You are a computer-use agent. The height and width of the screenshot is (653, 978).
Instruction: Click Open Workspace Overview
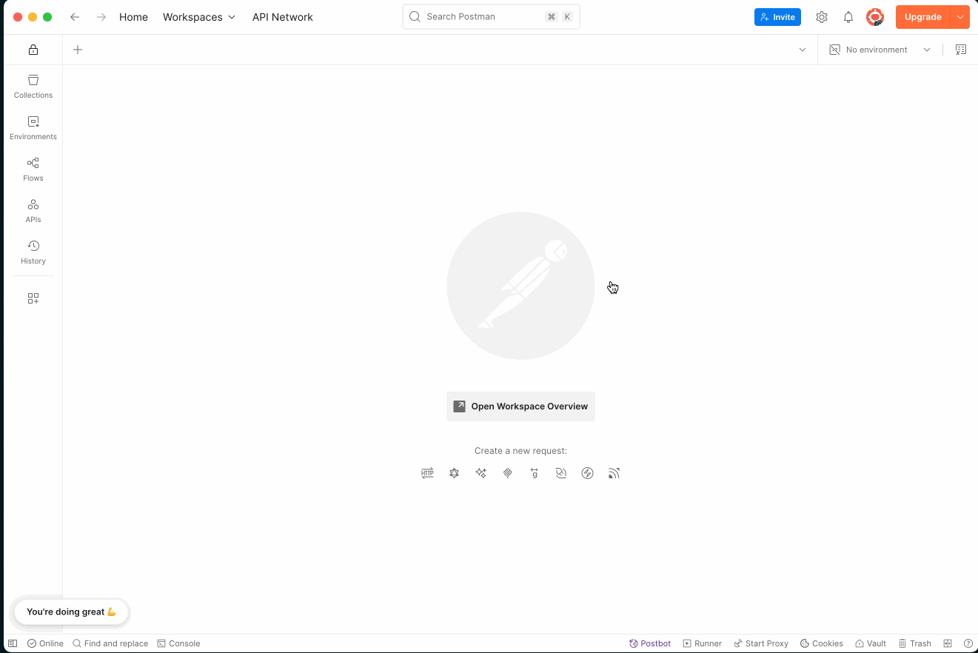pos(520,406)
